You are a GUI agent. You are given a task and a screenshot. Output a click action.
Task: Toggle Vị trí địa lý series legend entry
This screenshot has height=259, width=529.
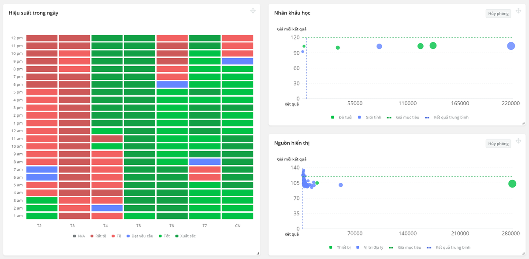click(x=369, y=248)
